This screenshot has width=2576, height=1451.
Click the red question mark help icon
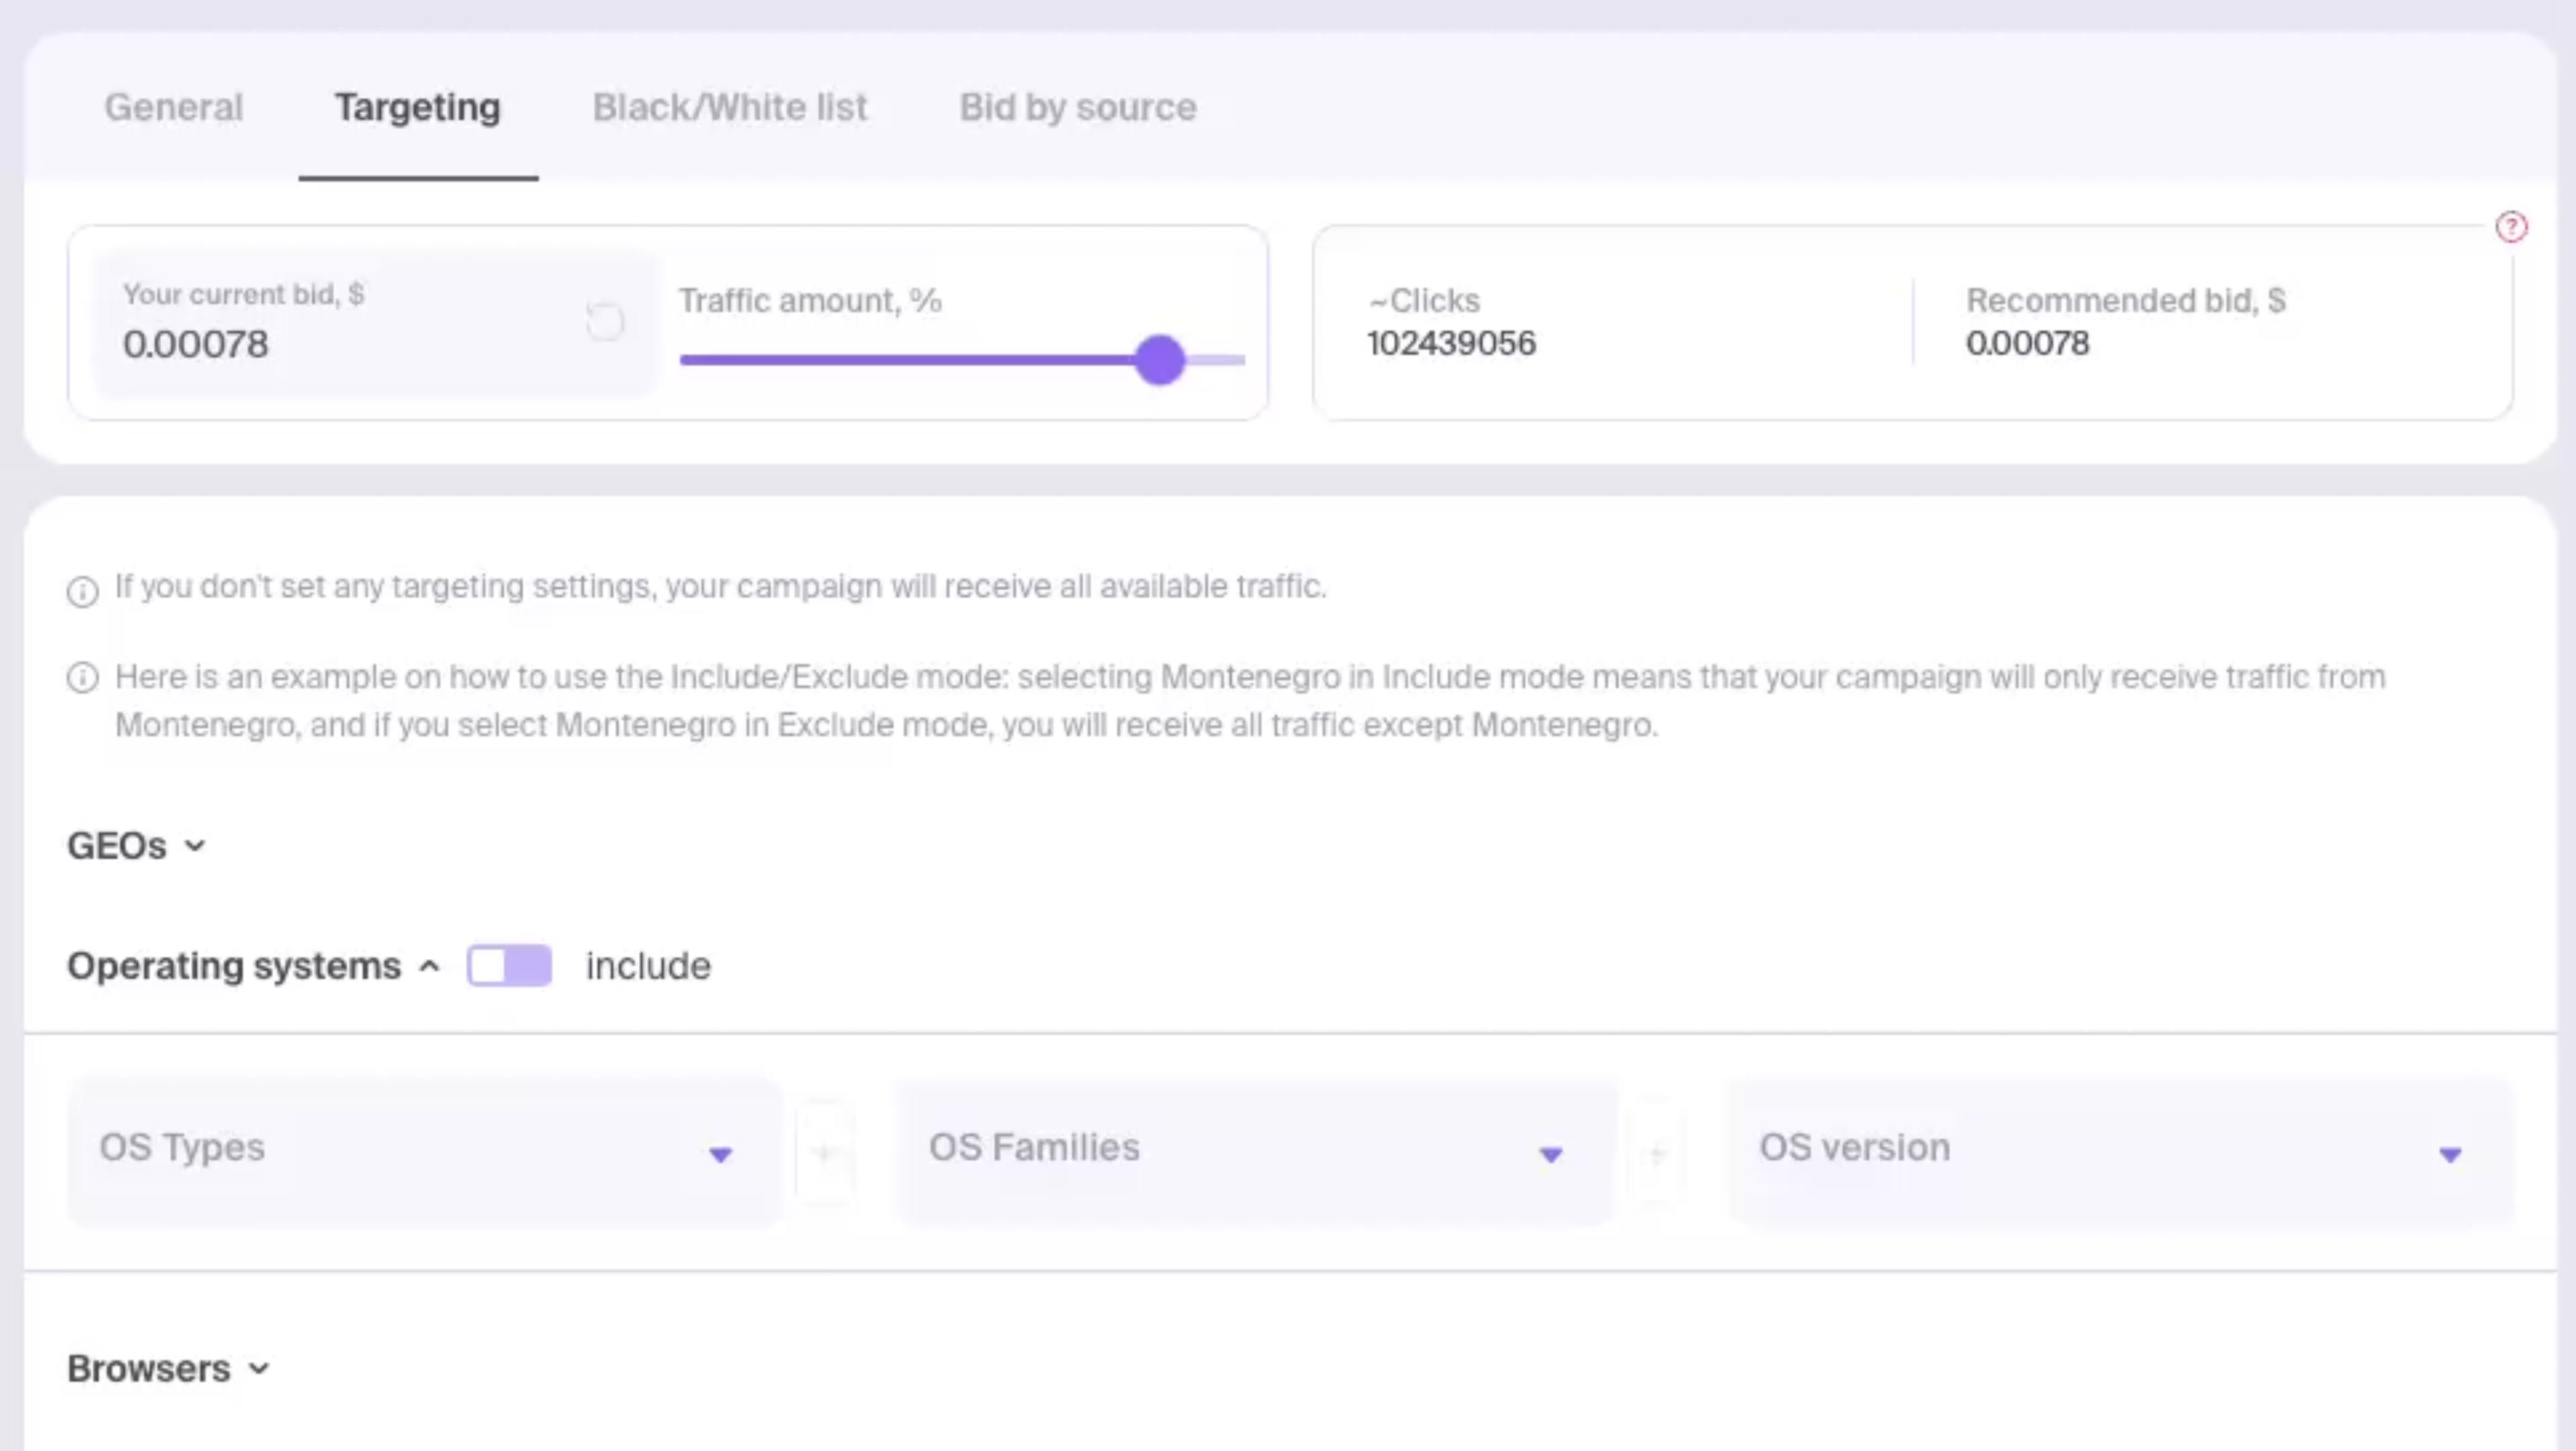tap(2511, 227)
